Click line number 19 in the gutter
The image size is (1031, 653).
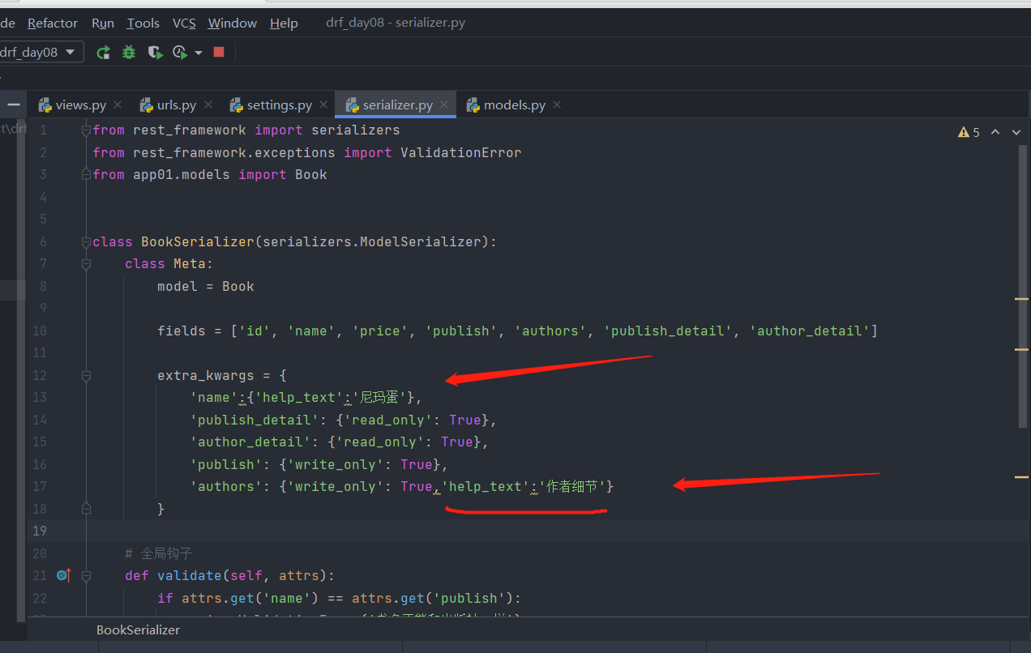click(40, 531)
